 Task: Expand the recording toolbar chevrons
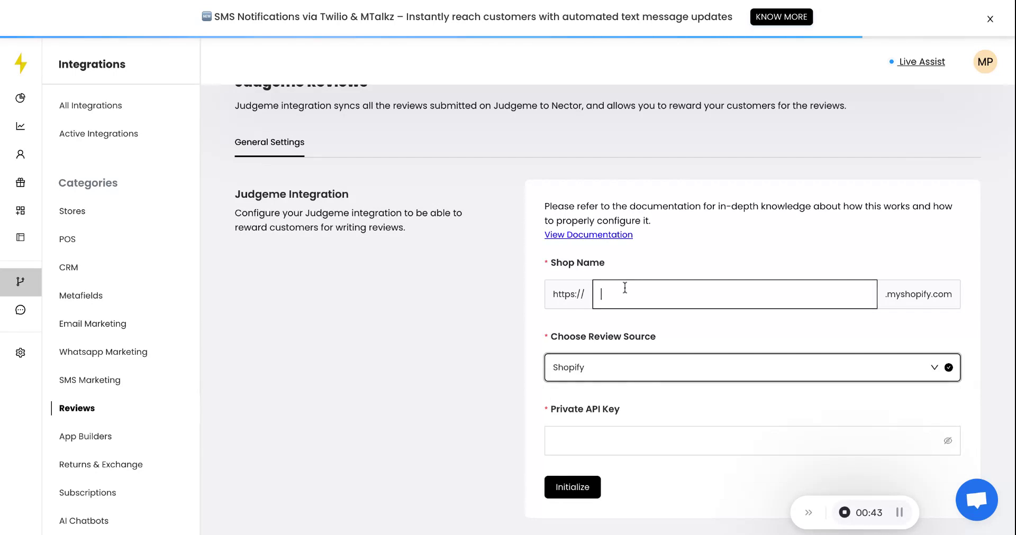[808, 512]
